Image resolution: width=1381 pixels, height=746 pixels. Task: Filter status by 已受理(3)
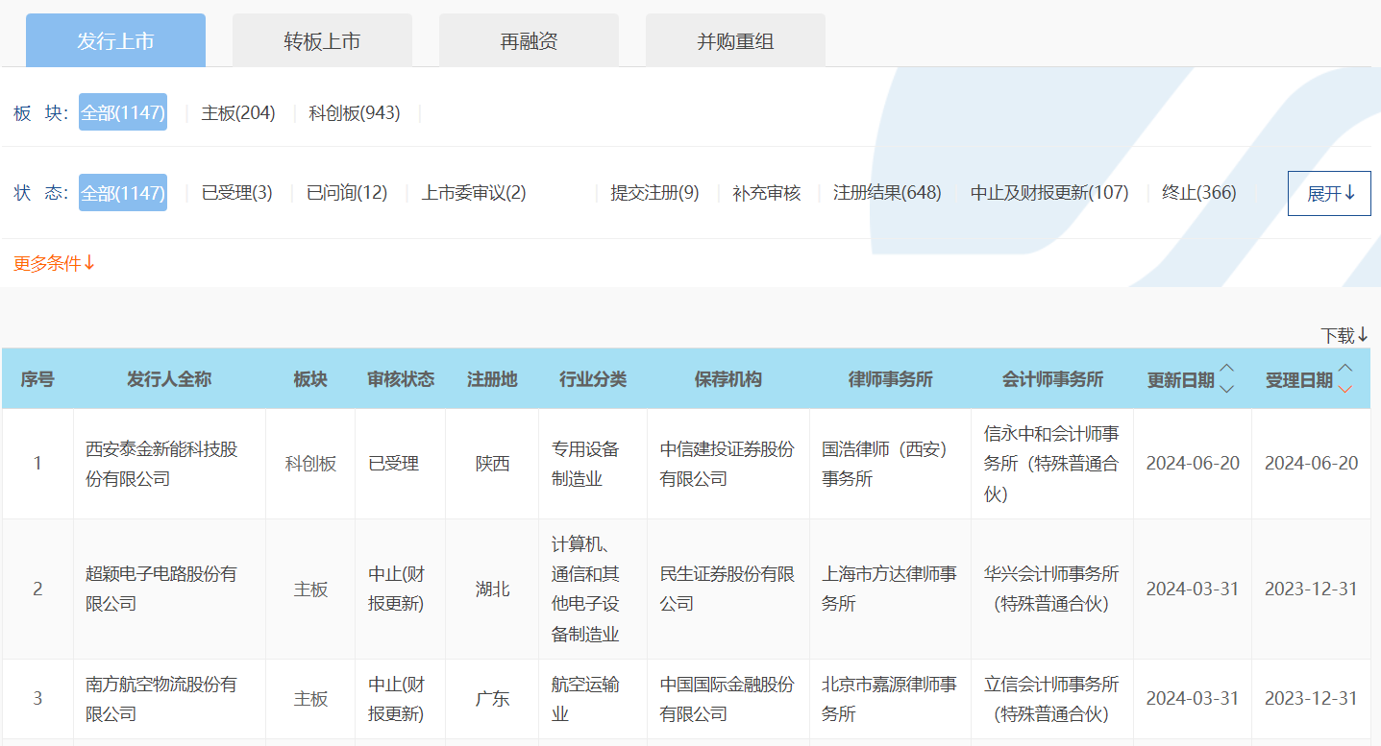pyautogui.click(x=235, y=192)
